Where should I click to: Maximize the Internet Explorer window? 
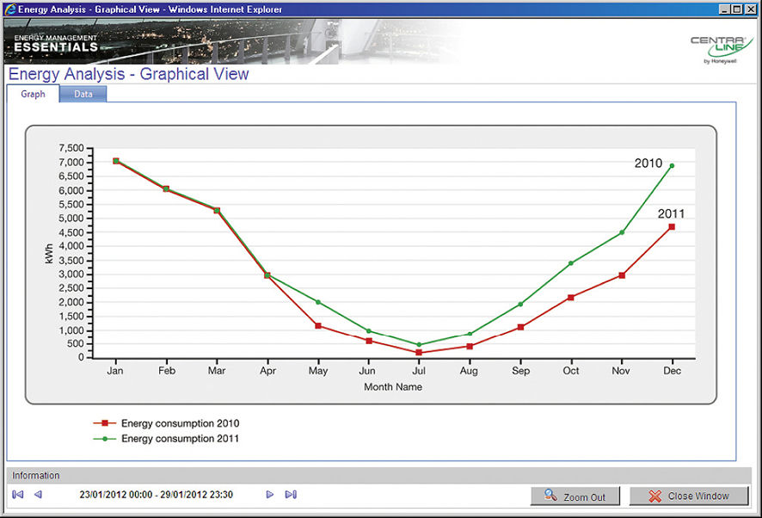coord(737,9)
